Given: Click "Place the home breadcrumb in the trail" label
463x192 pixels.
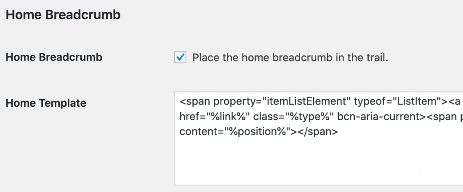Looking at the screenshot, I should 290,58.
